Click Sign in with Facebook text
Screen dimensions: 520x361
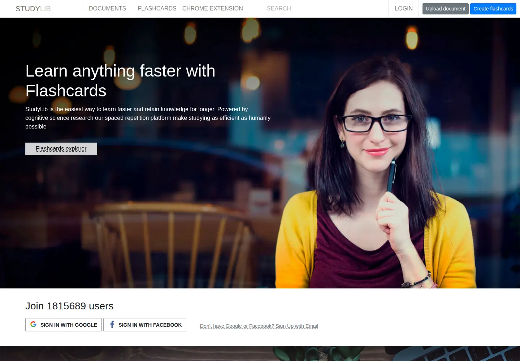pos(150,325)
